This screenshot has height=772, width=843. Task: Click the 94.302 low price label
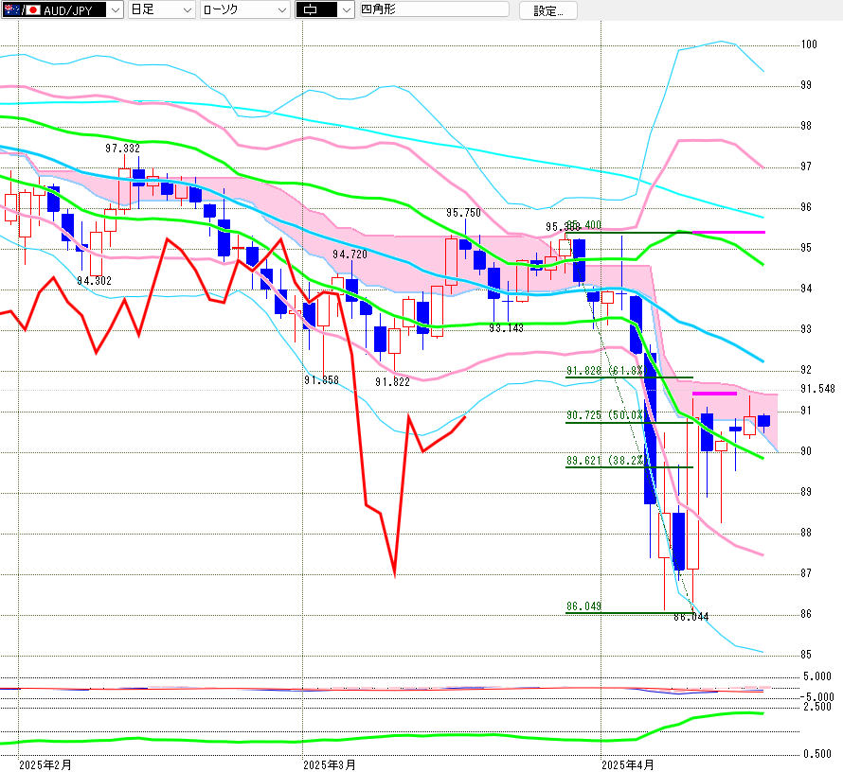point(94,281)
